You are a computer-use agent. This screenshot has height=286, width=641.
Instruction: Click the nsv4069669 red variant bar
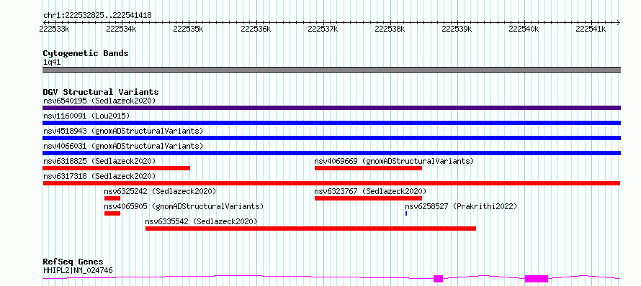(x=368, y=168)
